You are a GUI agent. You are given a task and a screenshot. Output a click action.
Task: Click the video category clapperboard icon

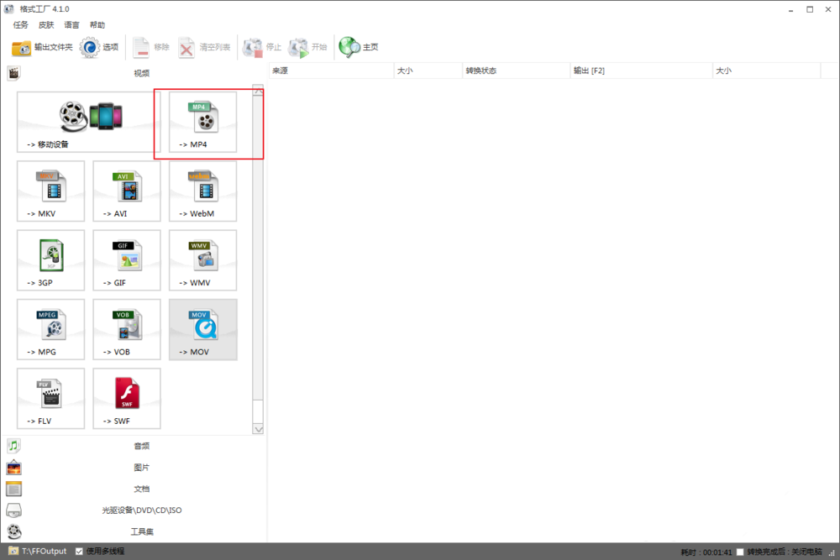(x=13, y=73)
